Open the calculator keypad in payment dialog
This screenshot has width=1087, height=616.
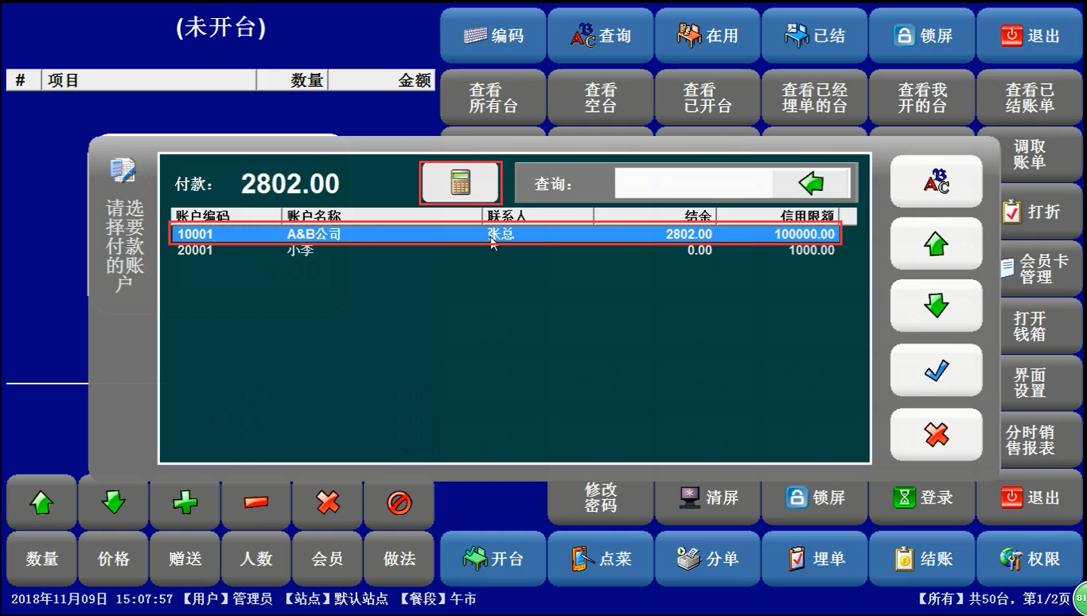(x=460, y=183)
